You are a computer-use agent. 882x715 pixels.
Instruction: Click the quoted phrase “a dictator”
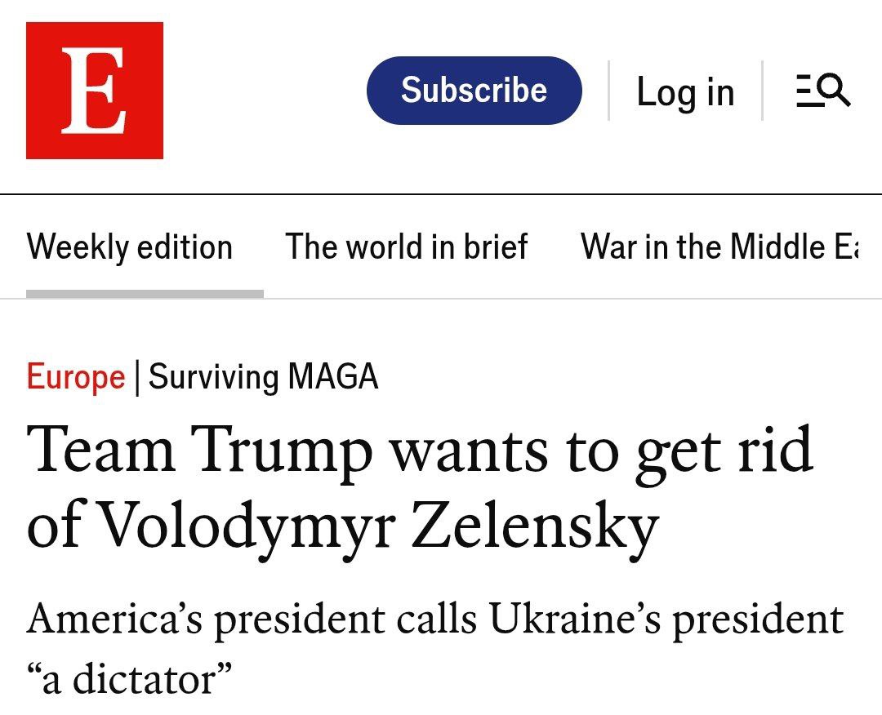click(x=131, y=678)
